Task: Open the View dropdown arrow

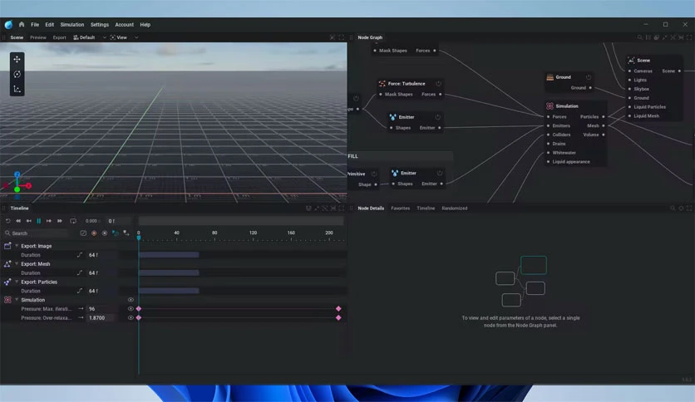Action: click(136, 37)
